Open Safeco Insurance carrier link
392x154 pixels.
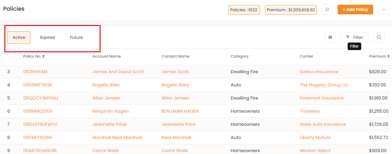pyautogui.click(x=319, y=72)
